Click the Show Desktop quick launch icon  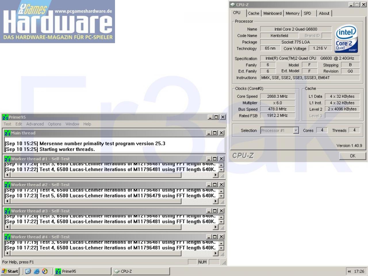pyautogui.click(x=28, y=271)
